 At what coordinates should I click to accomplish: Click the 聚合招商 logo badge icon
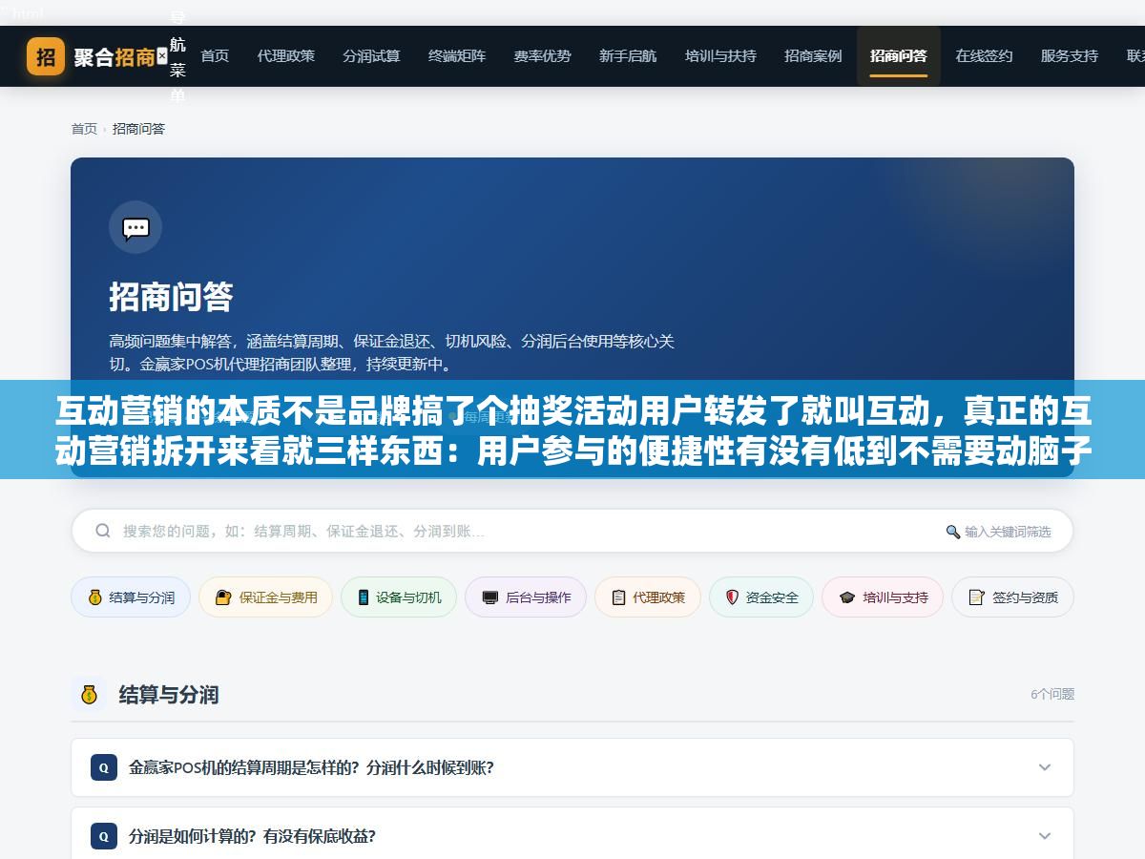(x=46, y=56)
